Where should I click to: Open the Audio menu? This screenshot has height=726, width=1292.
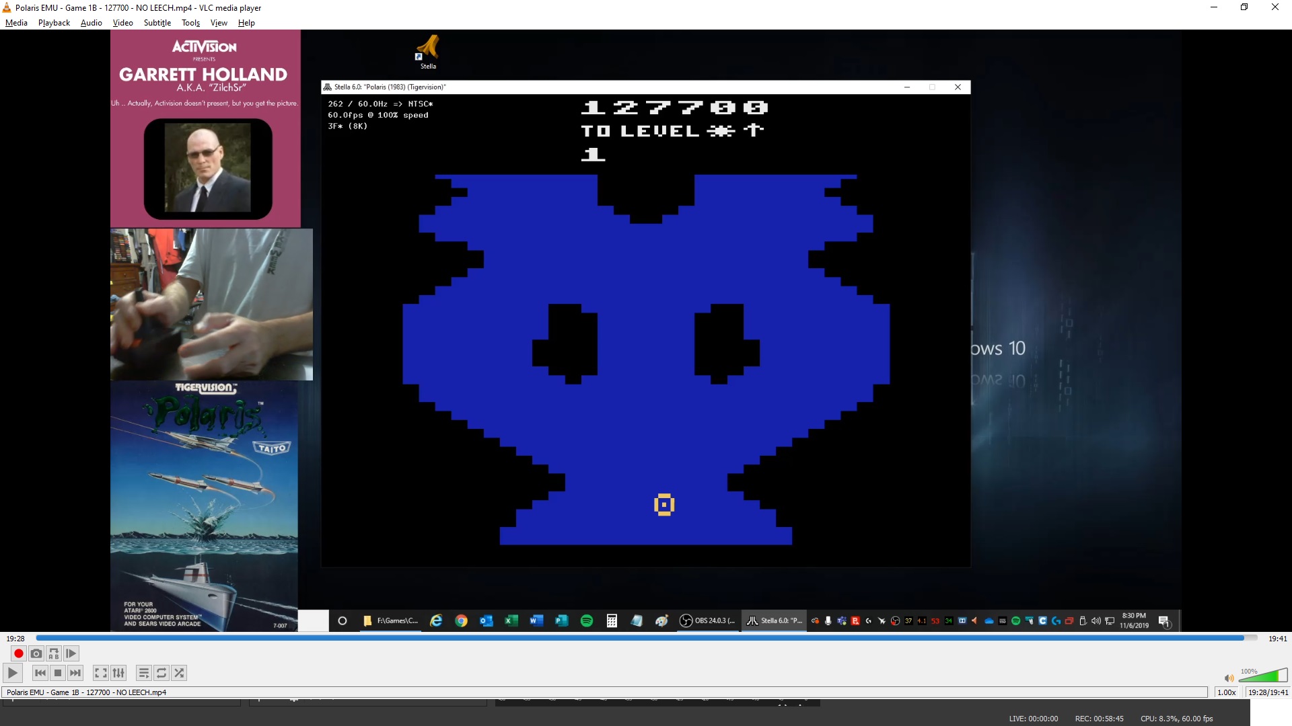coord(92,23)
